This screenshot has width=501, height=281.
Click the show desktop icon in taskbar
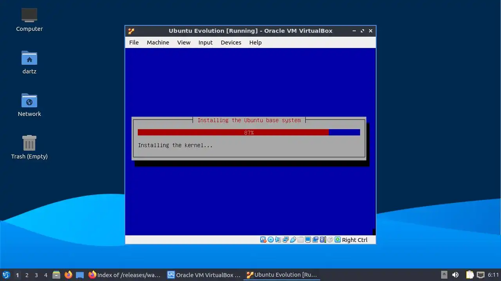(x=80, y=275)
